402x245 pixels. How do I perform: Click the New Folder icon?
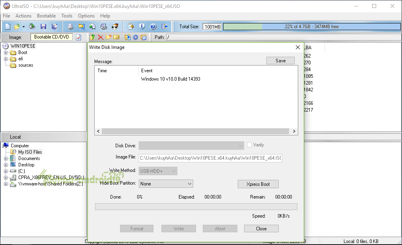point(109,37)
